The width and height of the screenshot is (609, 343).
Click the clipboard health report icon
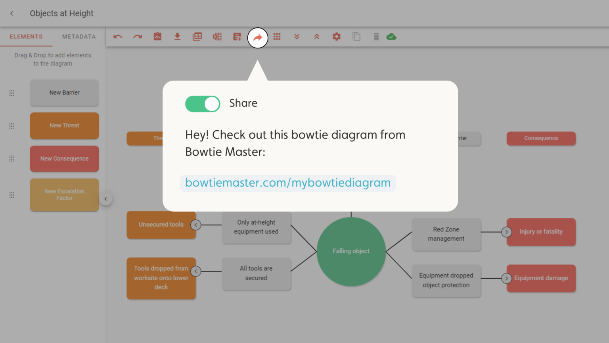click(x=157, y=37)
